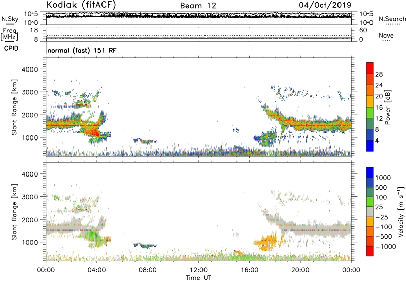Click the -500 label on velocity colorbar
Screen dimensions: 406x281
[x=384, y=237]
